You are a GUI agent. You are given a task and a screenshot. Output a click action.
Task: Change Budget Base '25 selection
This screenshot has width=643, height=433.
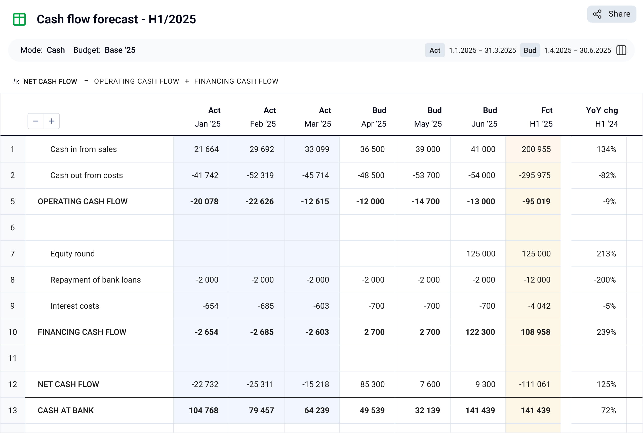click(x=120, y=50)
